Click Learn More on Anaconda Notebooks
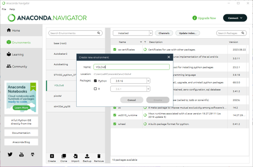This screenshot has height=167, width=253. (21, 107)
